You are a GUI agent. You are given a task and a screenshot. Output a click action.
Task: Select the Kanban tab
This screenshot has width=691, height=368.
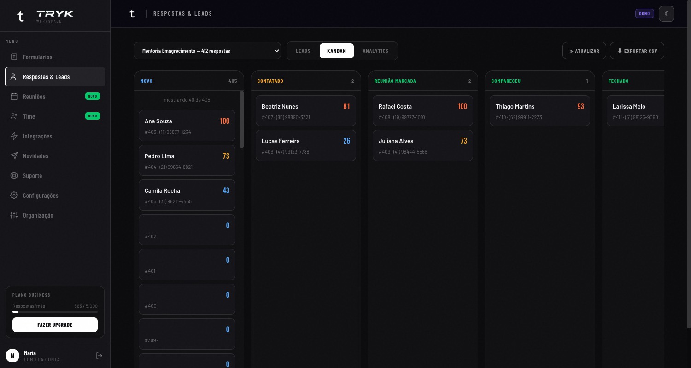tap(337, 51)
